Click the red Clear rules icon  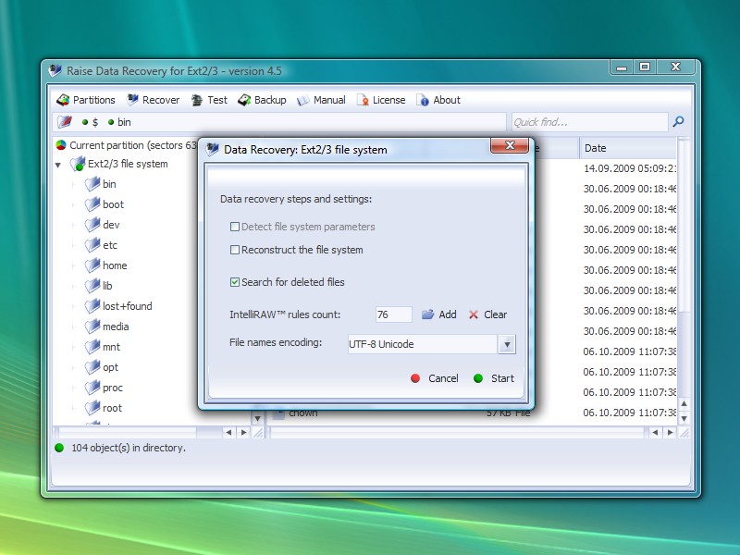click(x=474, y=314)
